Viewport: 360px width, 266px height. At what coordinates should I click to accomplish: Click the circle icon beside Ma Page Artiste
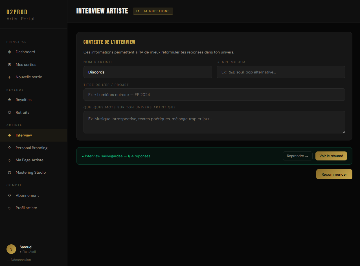pyautogui.click(x=9, y=160)
